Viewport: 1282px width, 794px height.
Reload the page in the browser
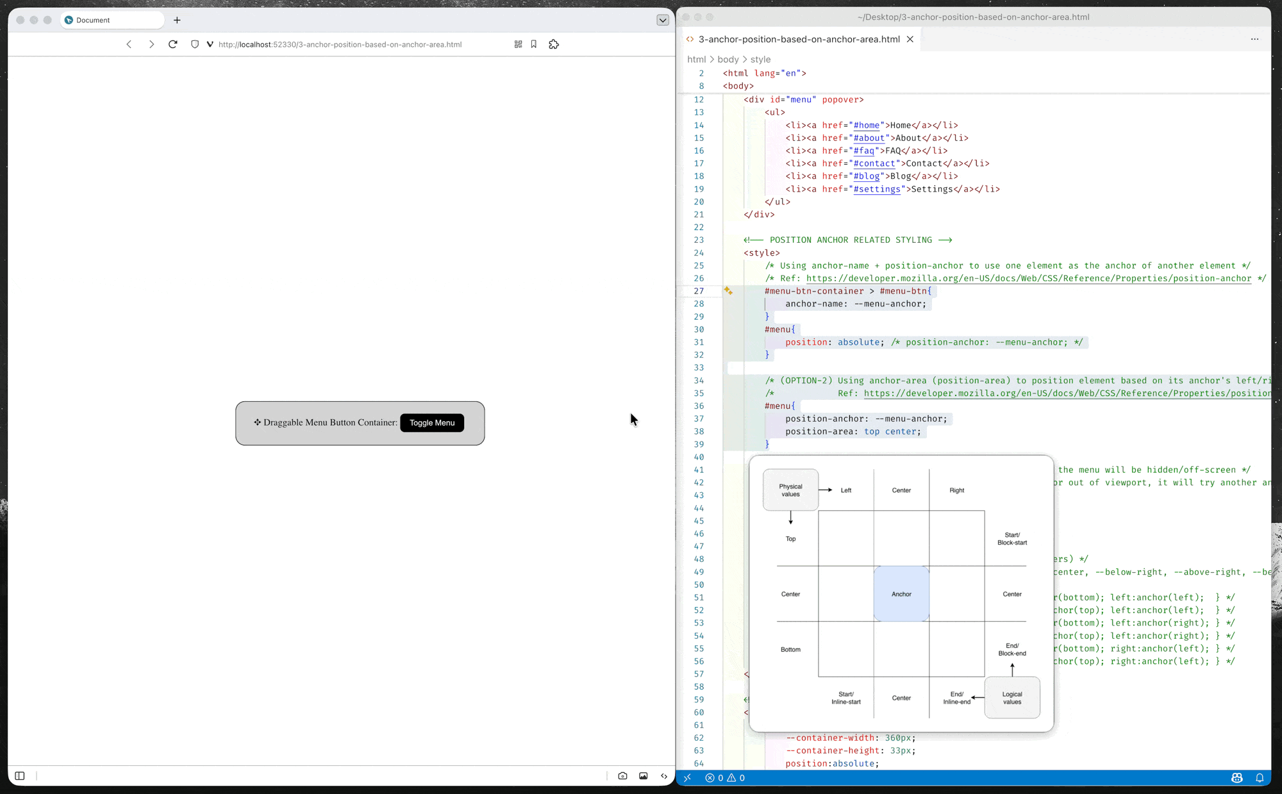click(172, 44)
